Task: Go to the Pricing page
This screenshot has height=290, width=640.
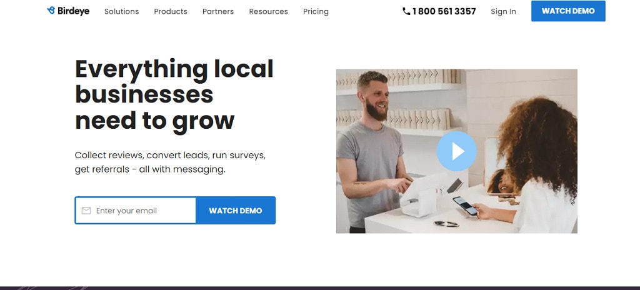Action: click(316, 11)
